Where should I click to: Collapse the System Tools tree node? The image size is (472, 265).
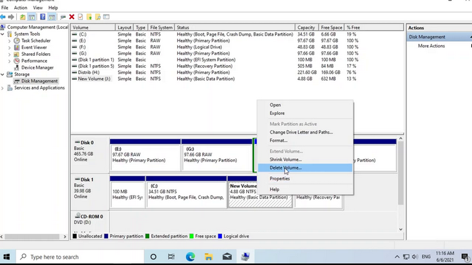pyautogui.click(x=3, y=34)
